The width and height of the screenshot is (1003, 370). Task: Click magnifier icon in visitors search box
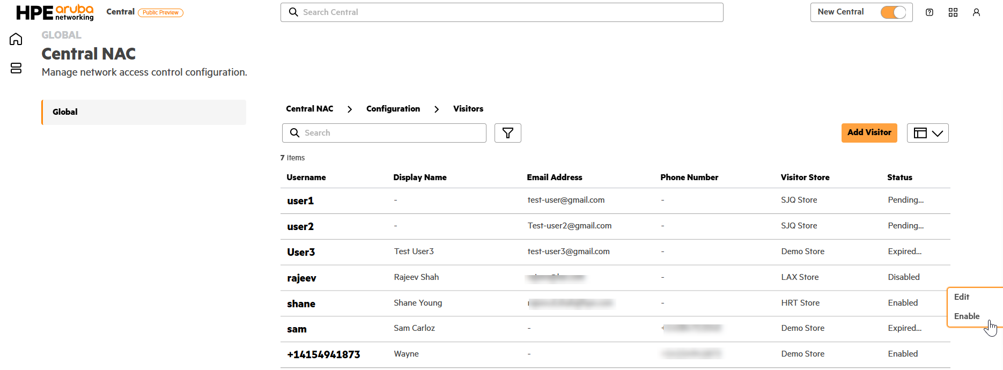294,132
